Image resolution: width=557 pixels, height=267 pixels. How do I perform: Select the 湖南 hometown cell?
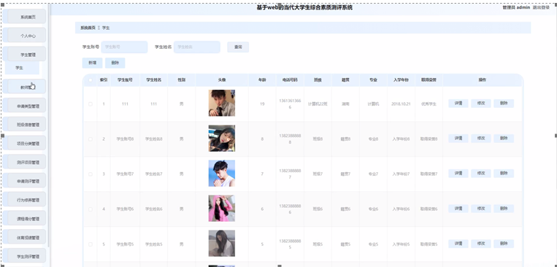[x=345, y=104]
